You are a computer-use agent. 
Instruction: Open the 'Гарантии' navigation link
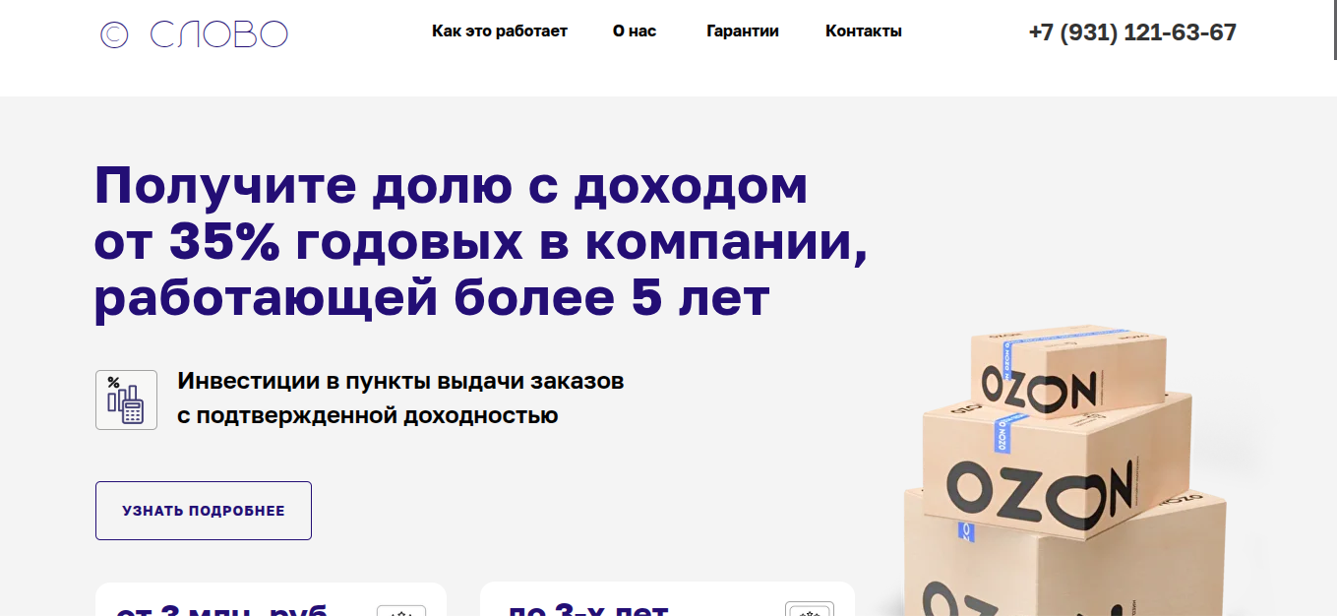click(x=743, y=31)
